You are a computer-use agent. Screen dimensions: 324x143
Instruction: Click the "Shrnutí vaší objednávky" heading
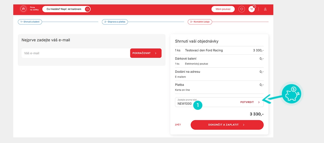pos(196,41)
